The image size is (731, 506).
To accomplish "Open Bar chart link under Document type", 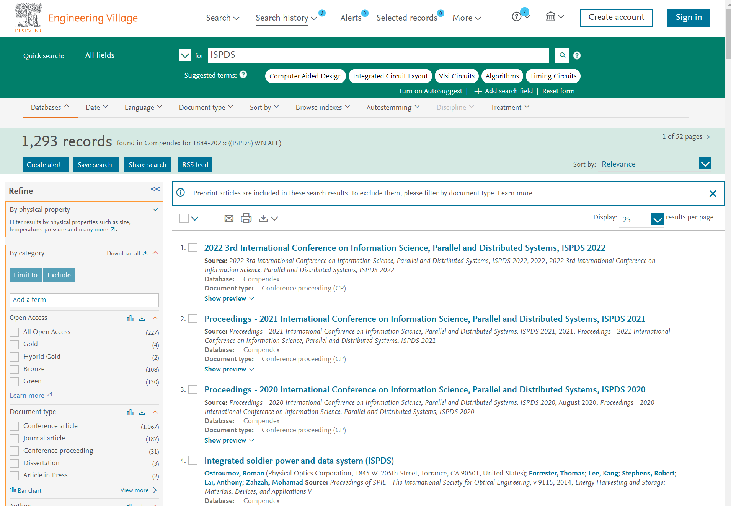I will [x=26, y=490].
